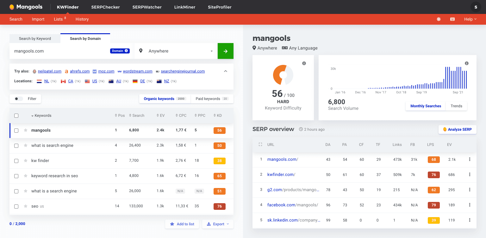Star the keyword 'kw finder'
Viewport: 486px width, 238px height.
pyautogui.click(x=25, y=160)
